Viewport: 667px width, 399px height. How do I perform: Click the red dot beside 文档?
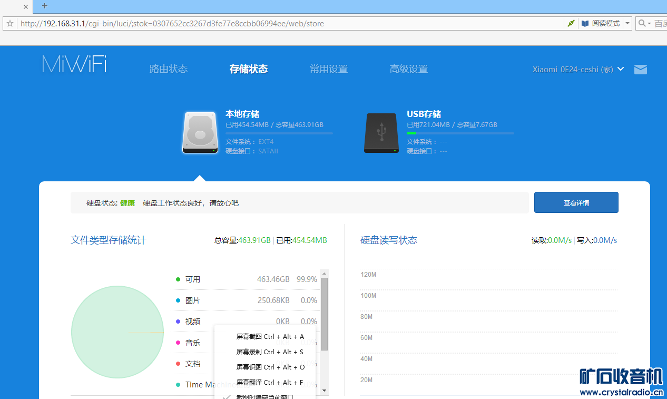pos(178,364)
